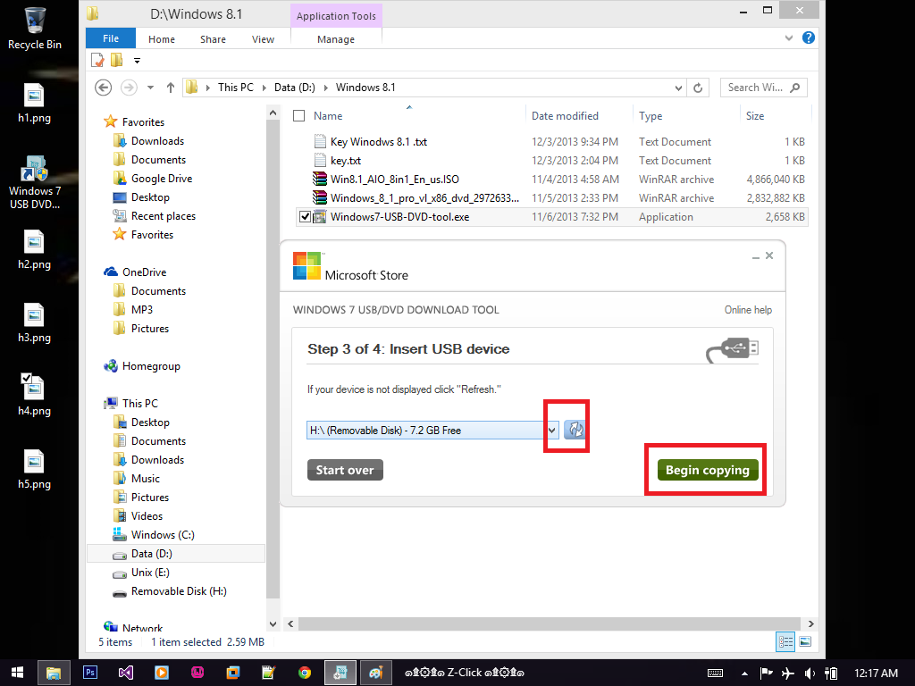The image size is (915, 686).
Task: Open Favorites Downloads in navigation pane
Action: tap(157, 141)
